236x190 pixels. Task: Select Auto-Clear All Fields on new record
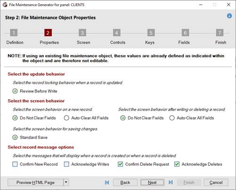click(x=66, y=118)
